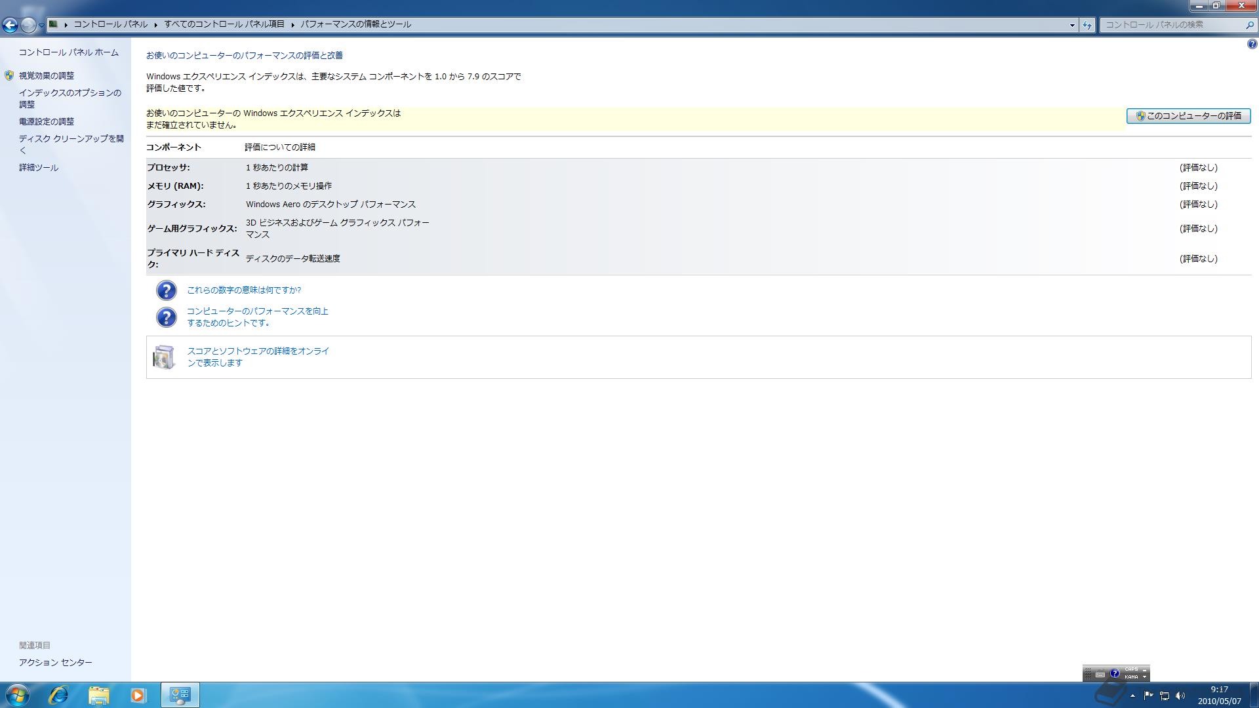Click the language bar grip handle

pyautogui.click(x=1088, y=674)
